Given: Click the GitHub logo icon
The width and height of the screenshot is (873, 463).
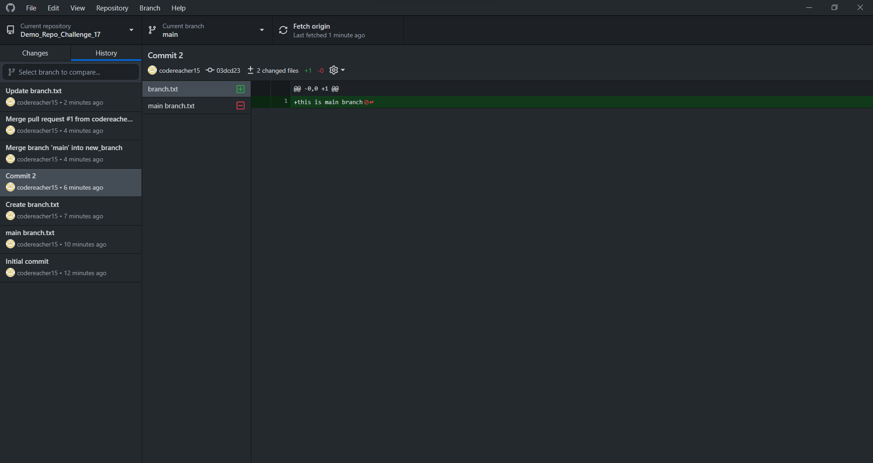Looking at the screenshot, I should pos(10,8).
